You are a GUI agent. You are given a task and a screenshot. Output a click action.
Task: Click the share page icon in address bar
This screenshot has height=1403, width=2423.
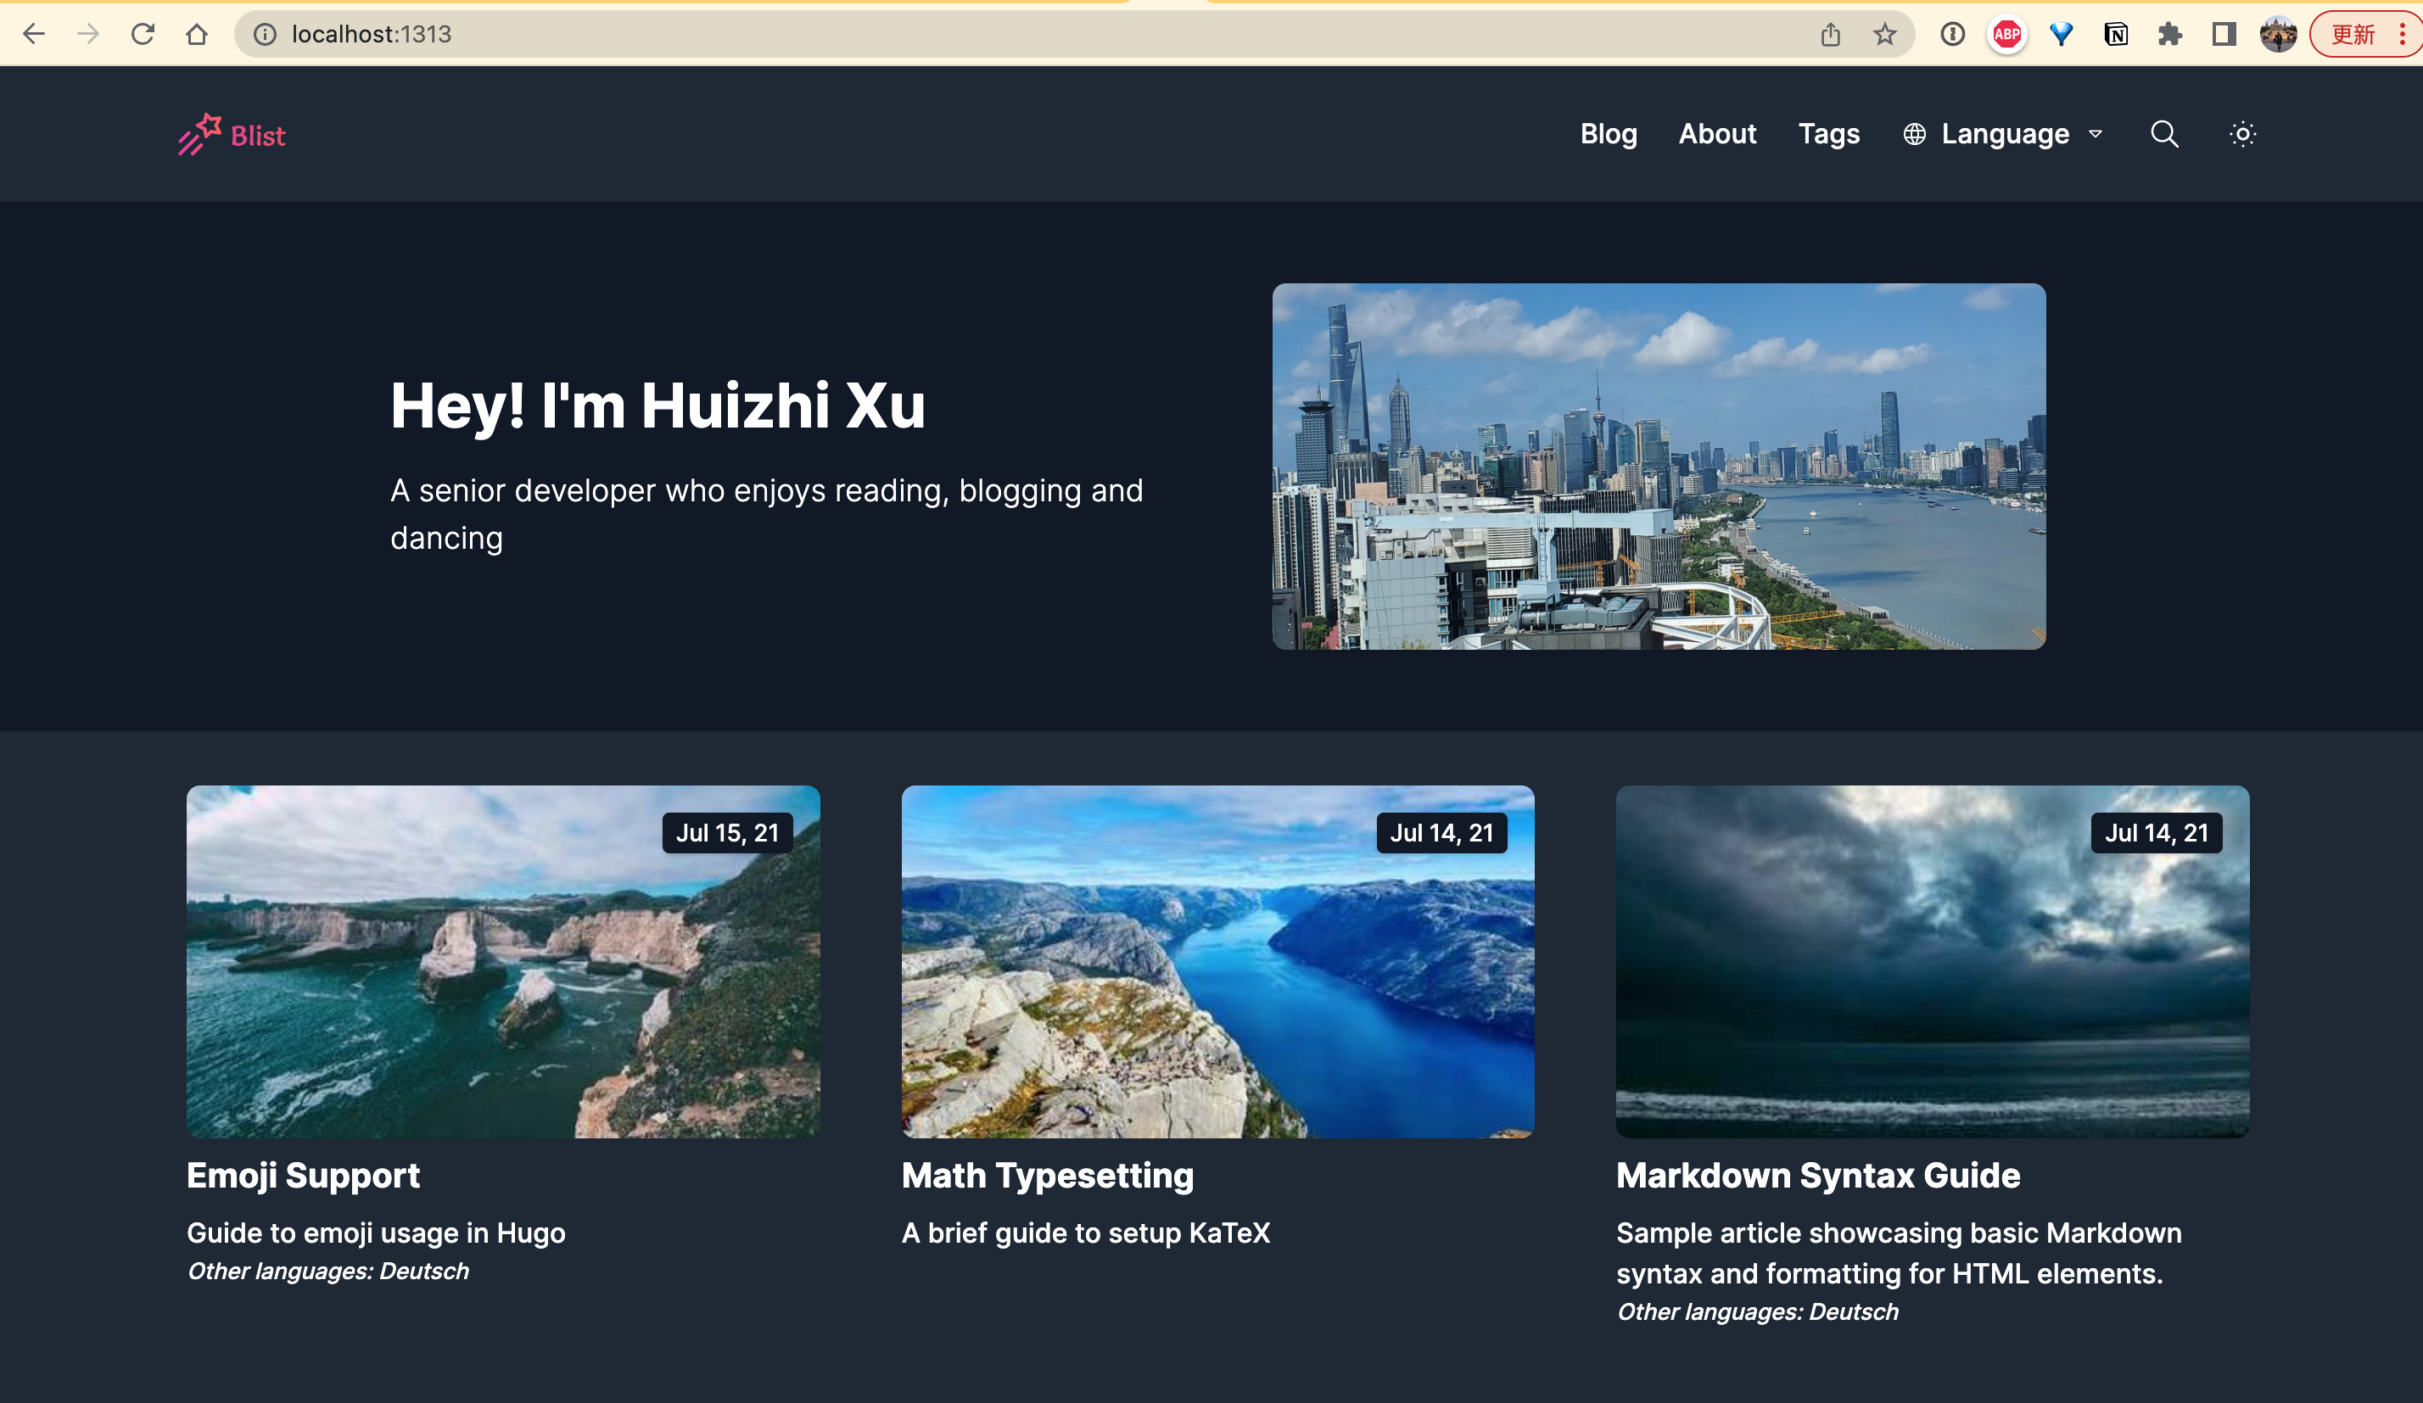1830,35
